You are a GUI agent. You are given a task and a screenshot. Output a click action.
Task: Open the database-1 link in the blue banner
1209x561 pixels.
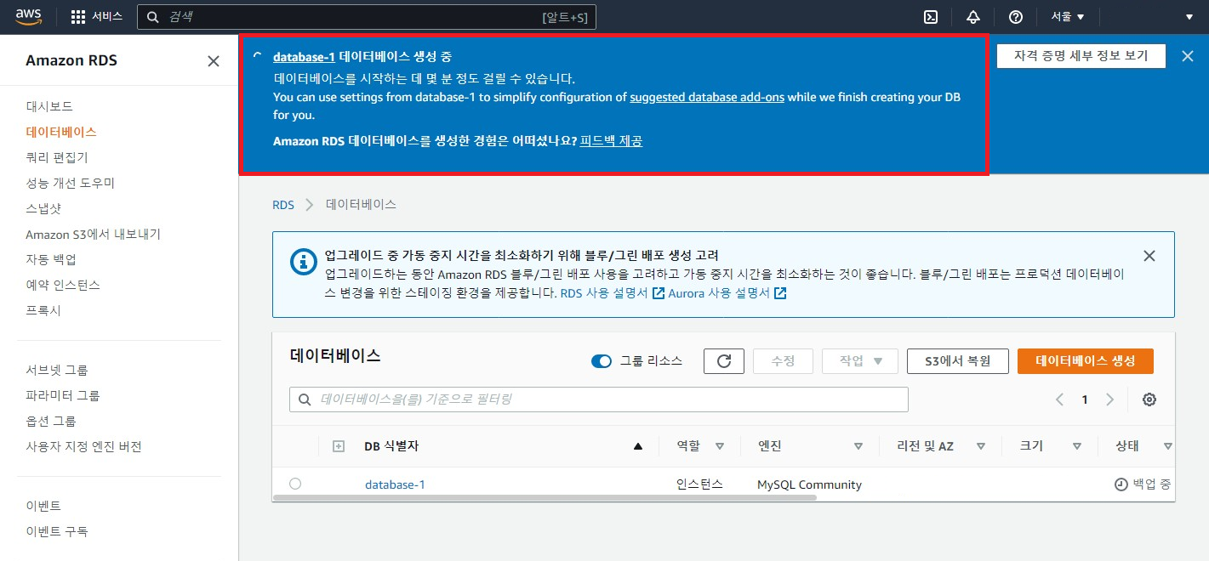pos(304,56)
